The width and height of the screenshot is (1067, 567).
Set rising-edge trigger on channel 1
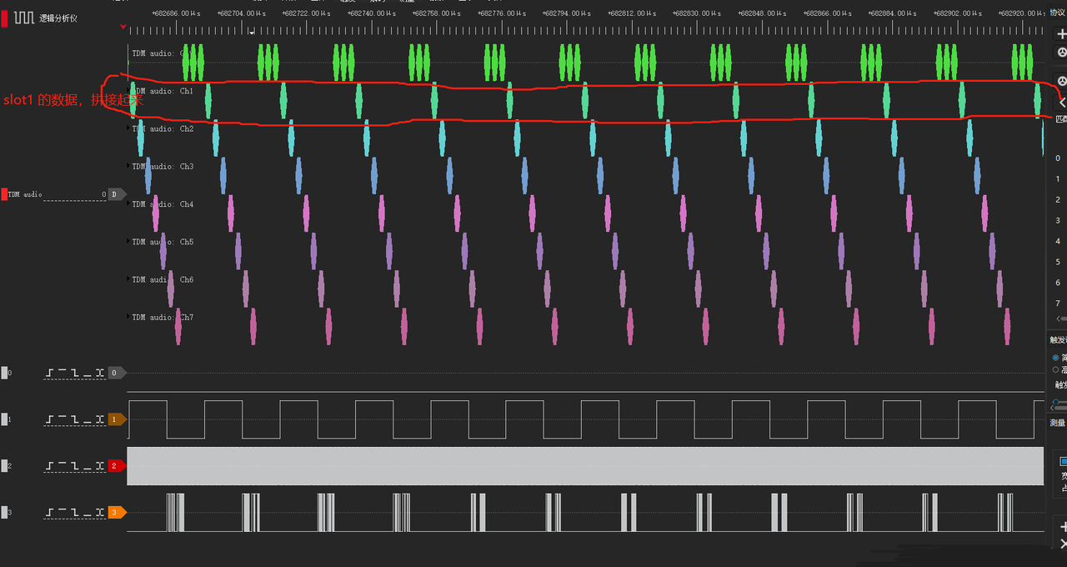[50, 419]
